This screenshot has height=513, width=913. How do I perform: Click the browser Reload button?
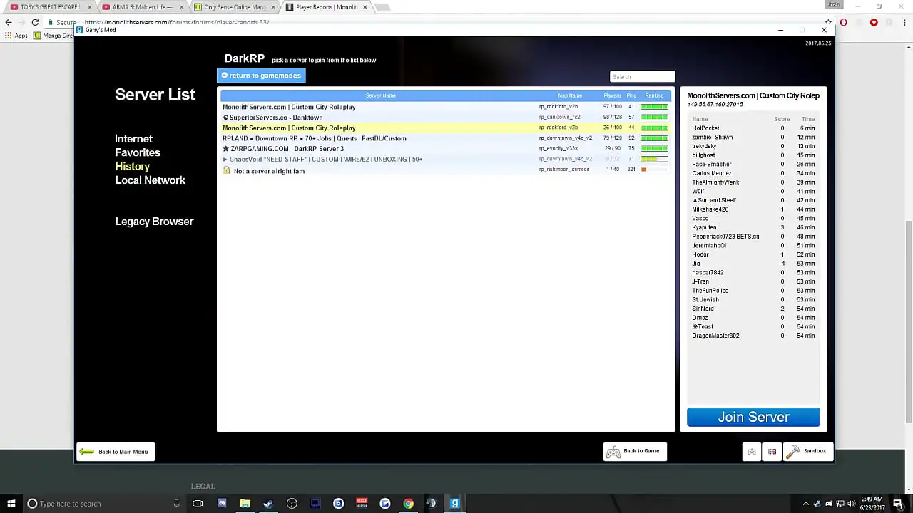coord(35,22)
